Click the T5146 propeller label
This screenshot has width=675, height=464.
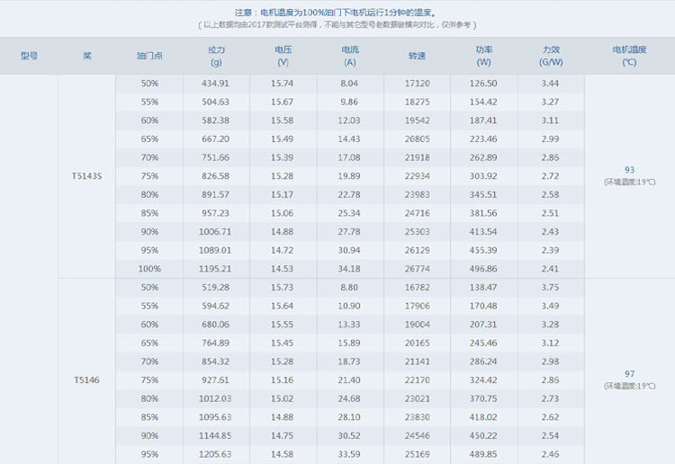(x=86, y=379)
